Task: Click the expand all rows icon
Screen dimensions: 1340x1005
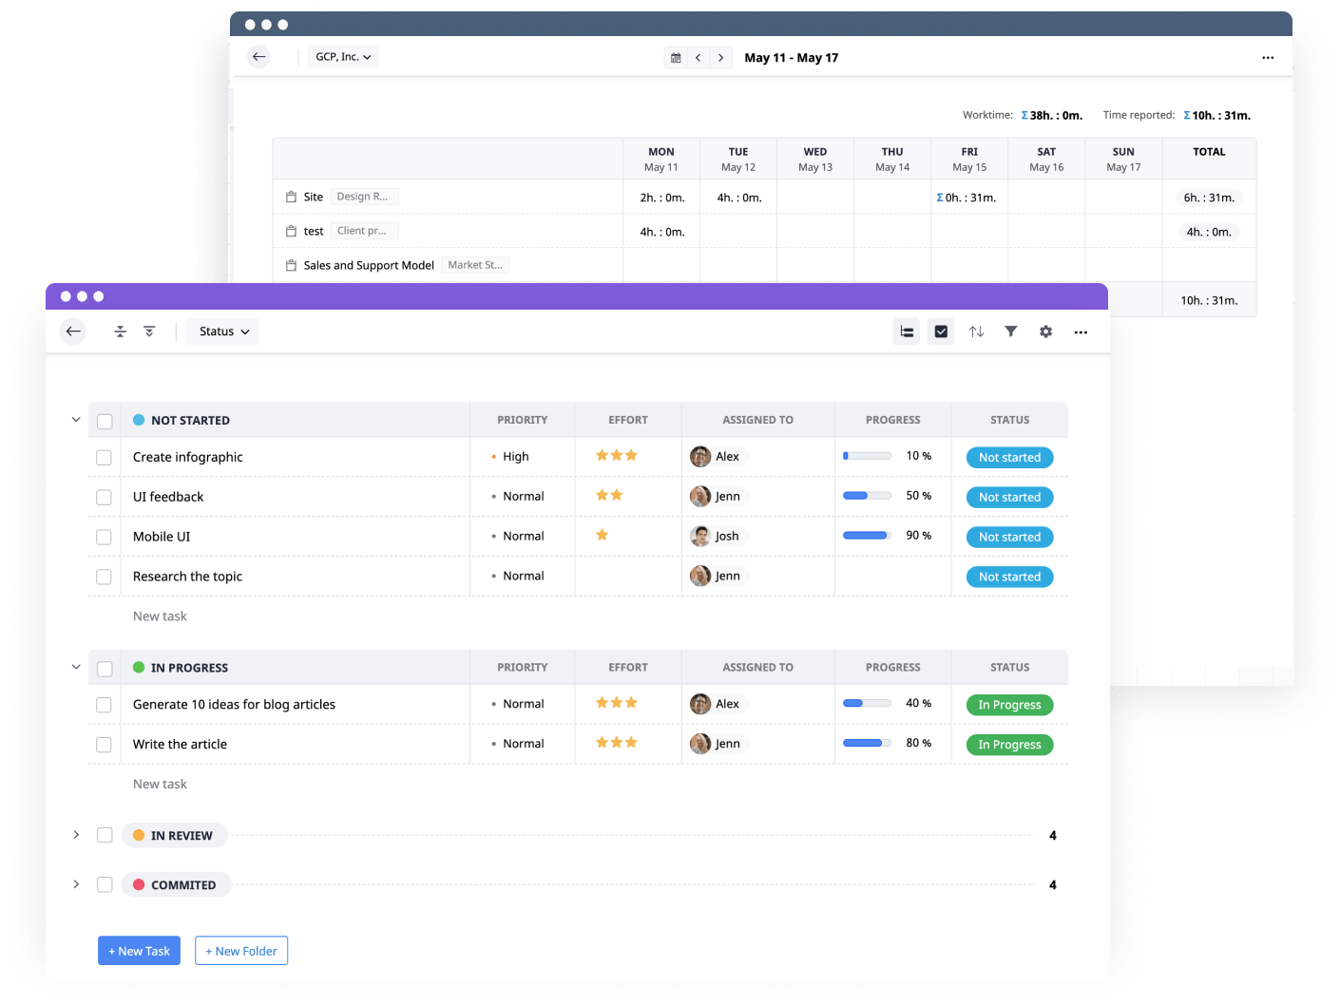Action: pyautogui.click(x=149, y=332)
